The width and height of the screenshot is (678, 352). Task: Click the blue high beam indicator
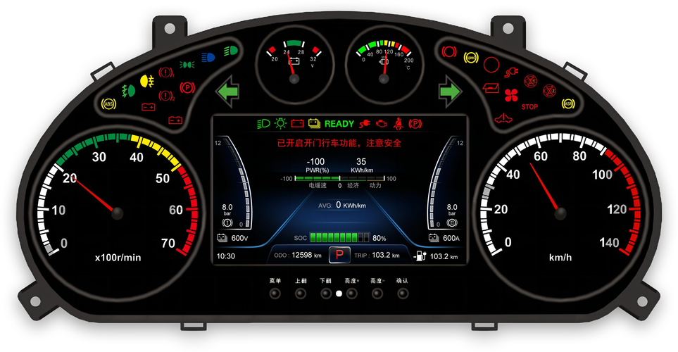tap(208, 57)
